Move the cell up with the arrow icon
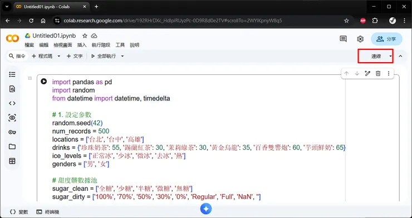The width and height of the screenshot is (412, 218). (346, 74)
